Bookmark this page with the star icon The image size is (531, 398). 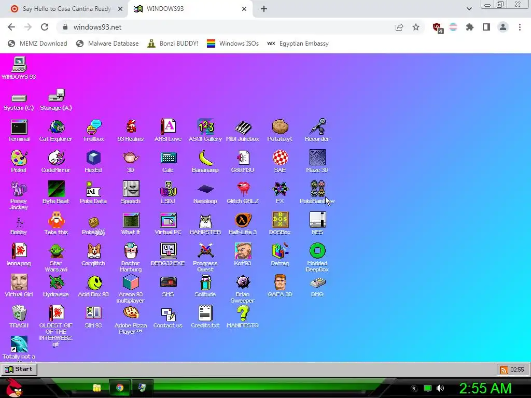tap(416, 27)
